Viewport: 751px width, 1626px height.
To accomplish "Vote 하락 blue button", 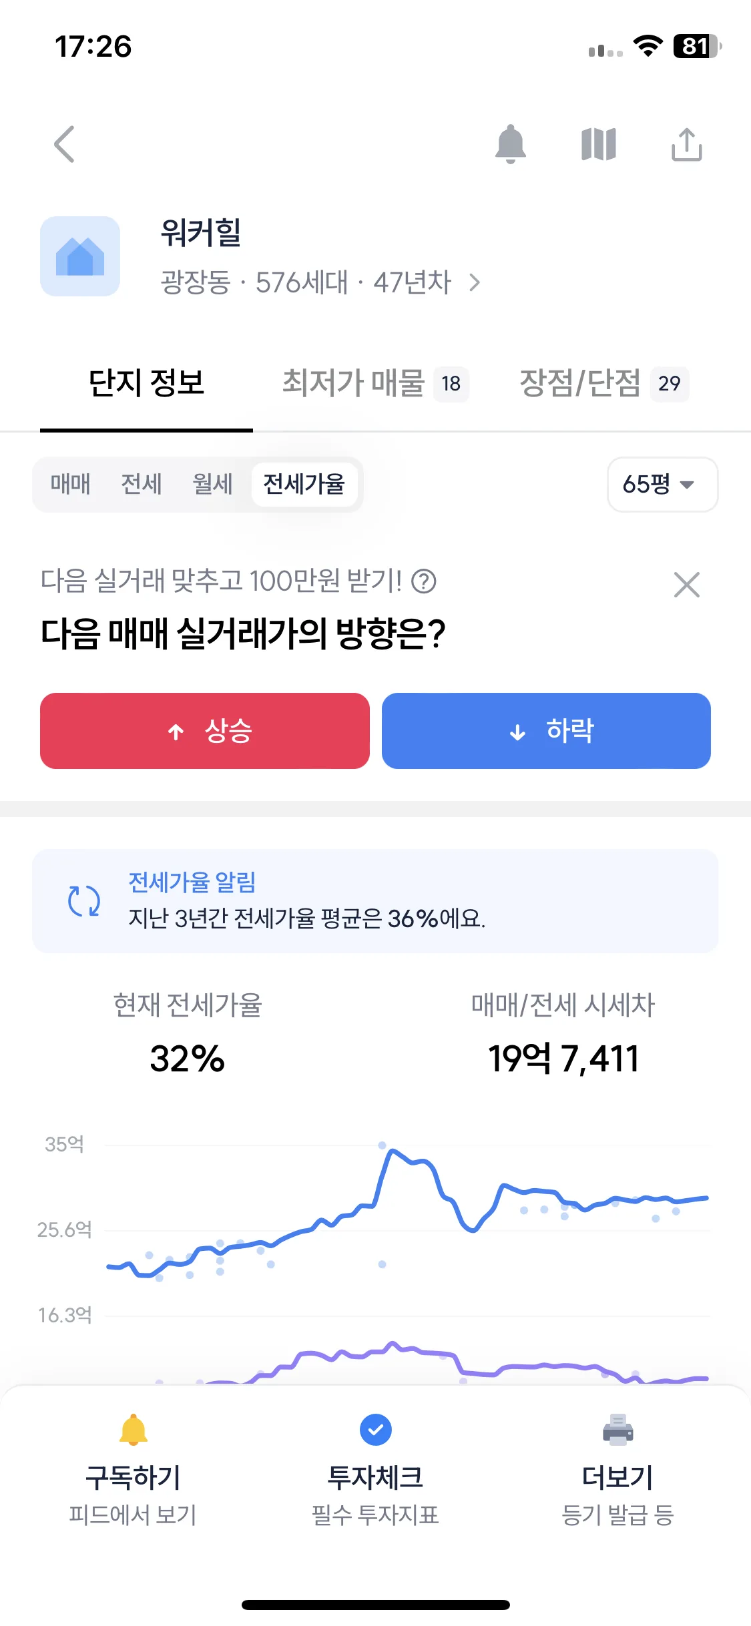I will point(546,731).
